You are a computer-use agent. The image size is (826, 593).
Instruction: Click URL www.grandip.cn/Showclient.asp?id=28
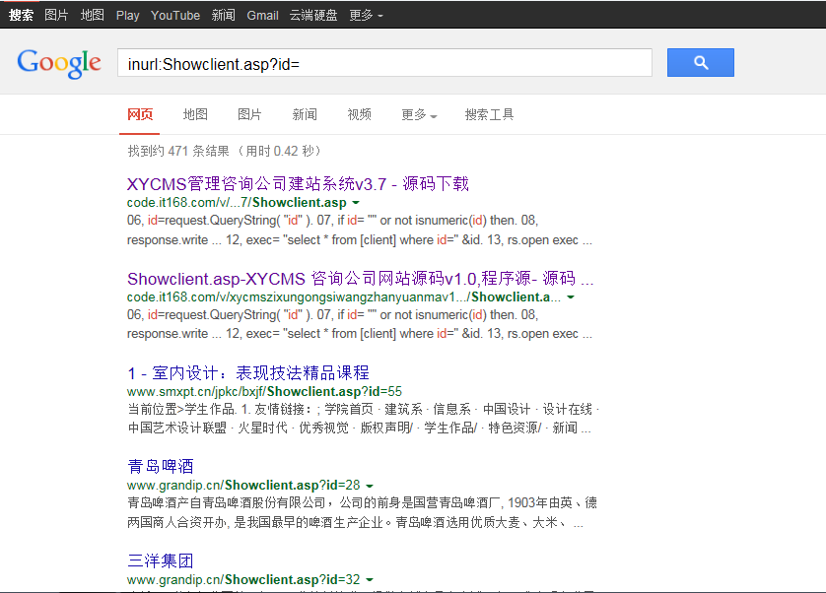[243, 485]
